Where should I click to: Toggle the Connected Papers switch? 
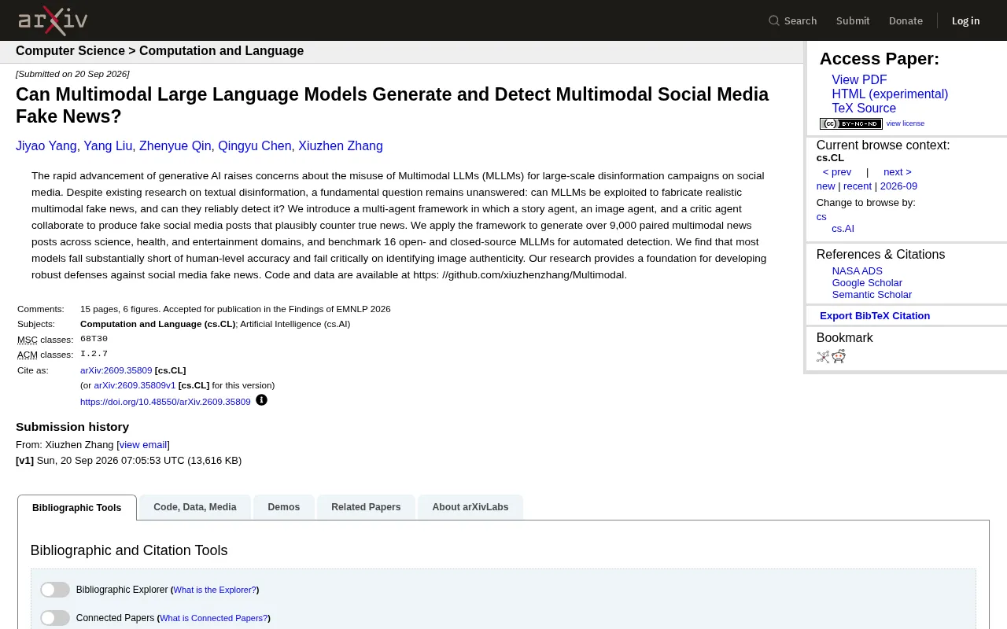coord(55,618)
